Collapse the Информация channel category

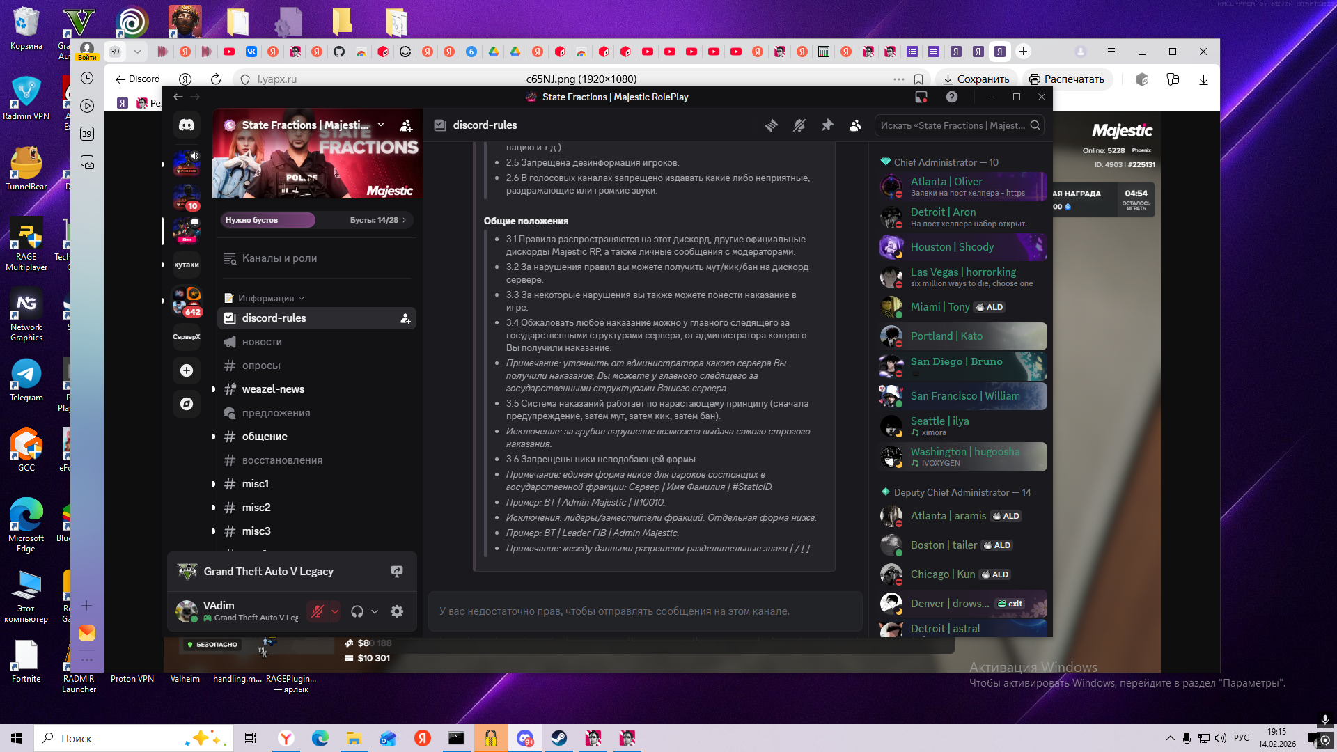266,298
